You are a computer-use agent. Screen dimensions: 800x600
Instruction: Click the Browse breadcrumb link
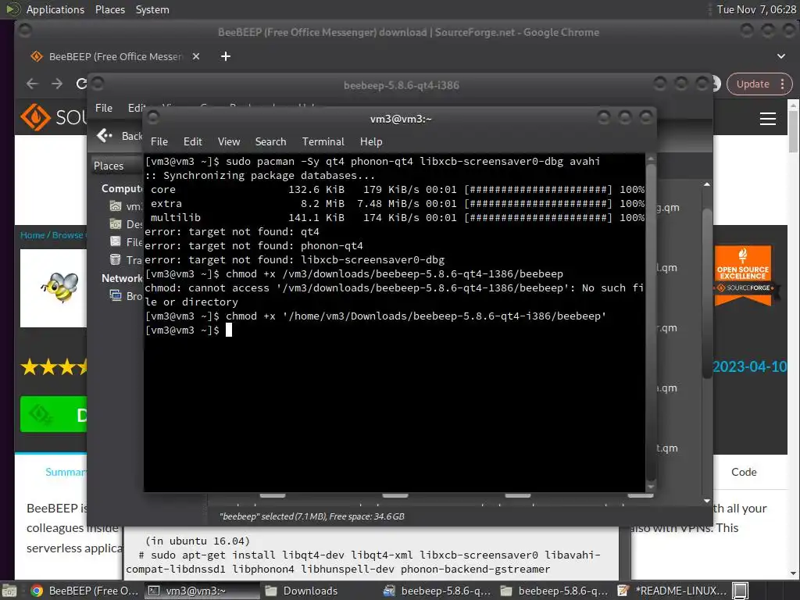(x=67, y=235)
